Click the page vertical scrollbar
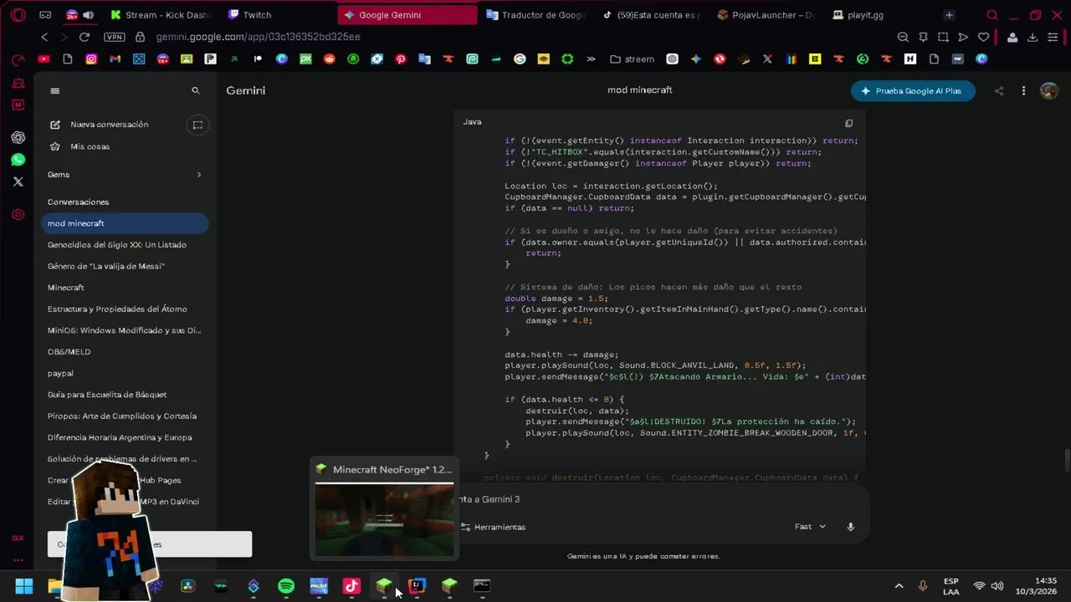The width and height of the screenshot is (1071, 602). 1067,460
